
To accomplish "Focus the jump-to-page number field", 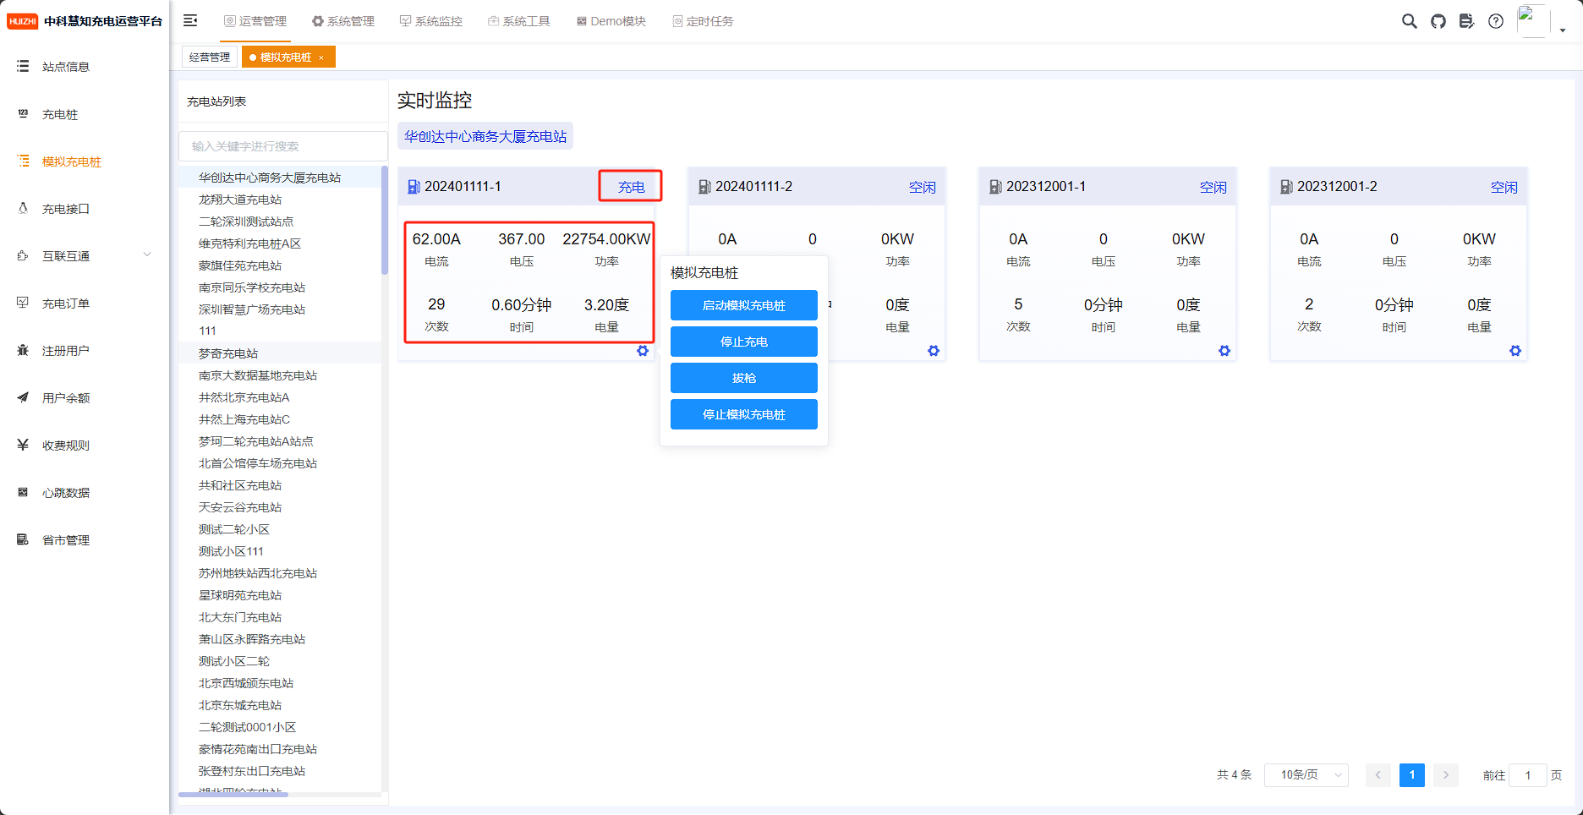I will pos(1528,774).
